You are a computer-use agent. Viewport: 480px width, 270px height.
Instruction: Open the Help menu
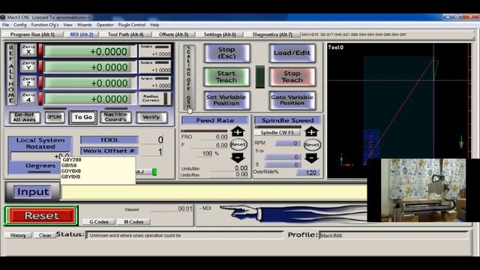pos(154,25)
